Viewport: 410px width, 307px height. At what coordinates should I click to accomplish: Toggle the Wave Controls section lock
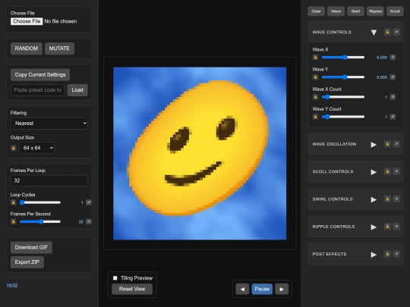[x=387, y=32]
